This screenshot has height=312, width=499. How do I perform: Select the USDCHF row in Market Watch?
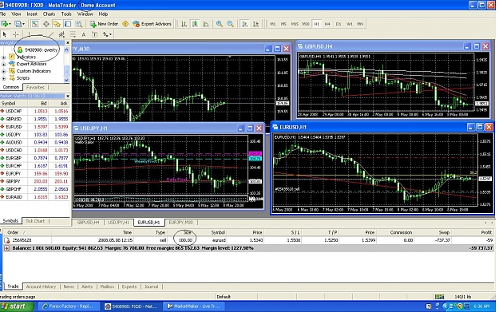[x=34, y=112]
